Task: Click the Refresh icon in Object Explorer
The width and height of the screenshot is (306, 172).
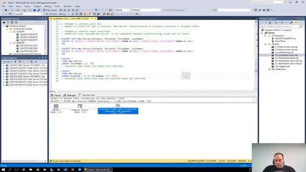Action: [32, 62]
